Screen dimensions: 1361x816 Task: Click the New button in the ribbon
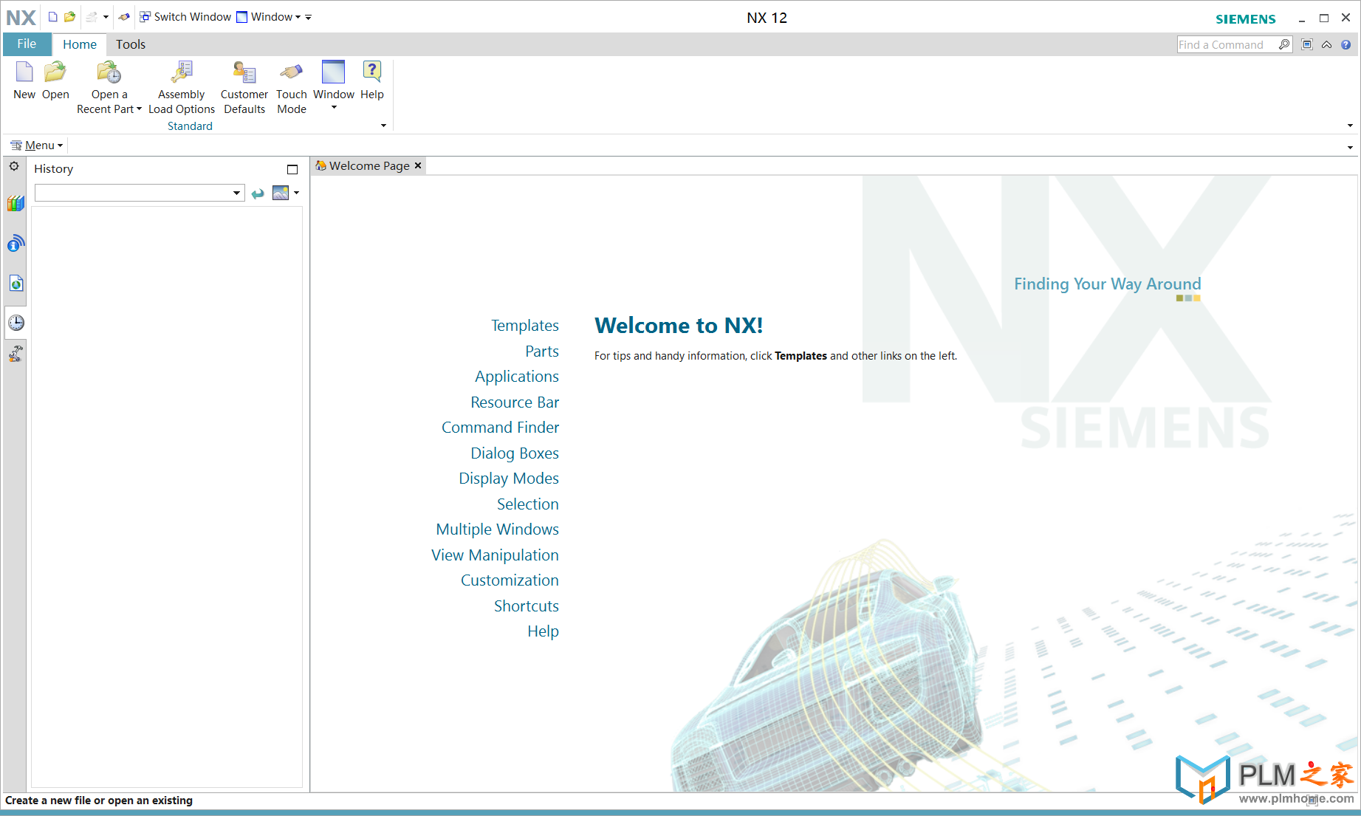24,80
